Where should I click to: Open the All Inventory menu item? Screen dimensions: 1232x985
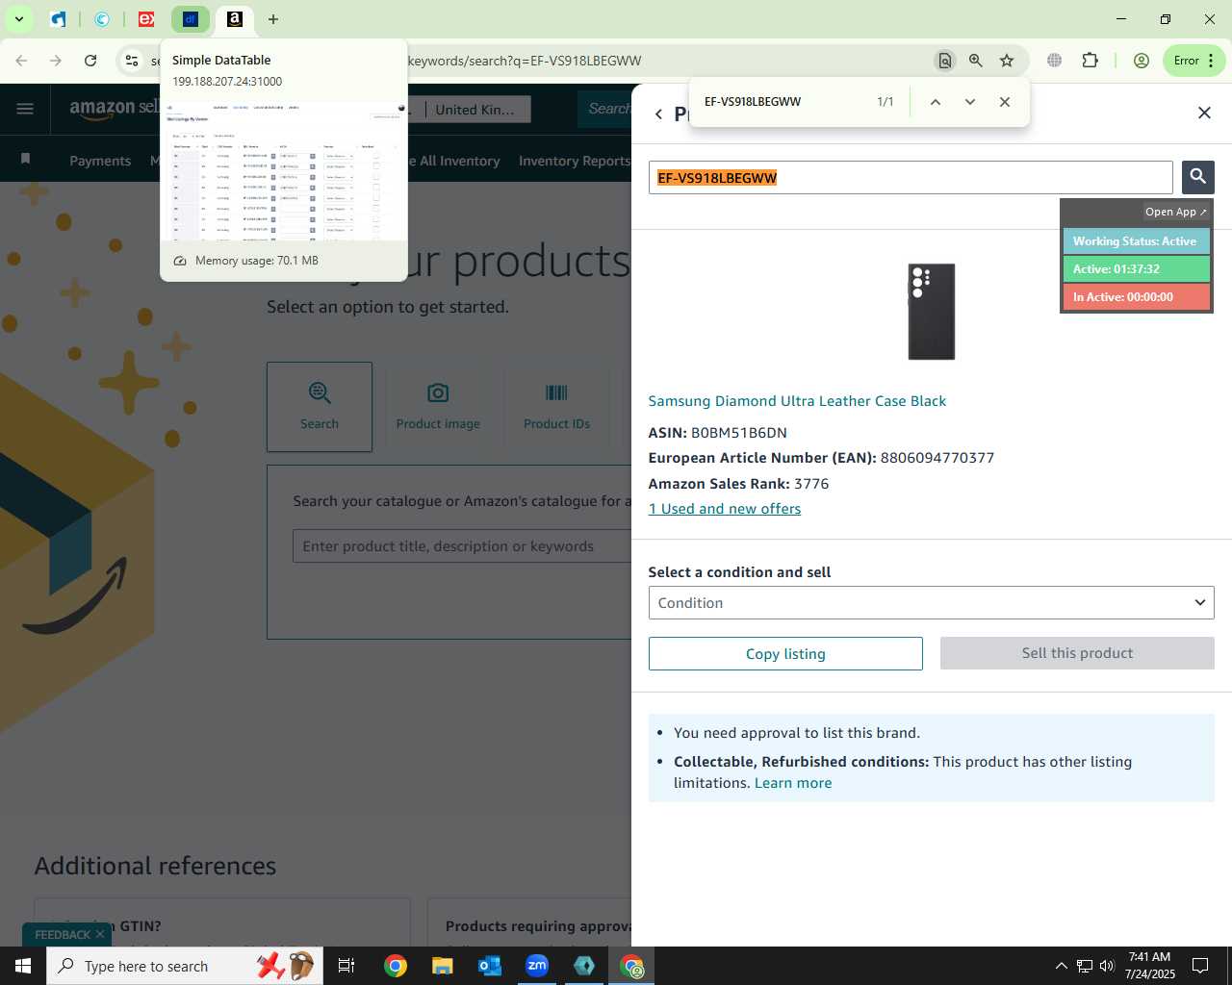(x=459, y=161)
